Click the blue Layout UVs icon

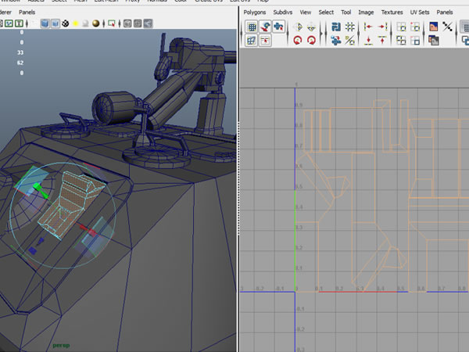(336, 27)
